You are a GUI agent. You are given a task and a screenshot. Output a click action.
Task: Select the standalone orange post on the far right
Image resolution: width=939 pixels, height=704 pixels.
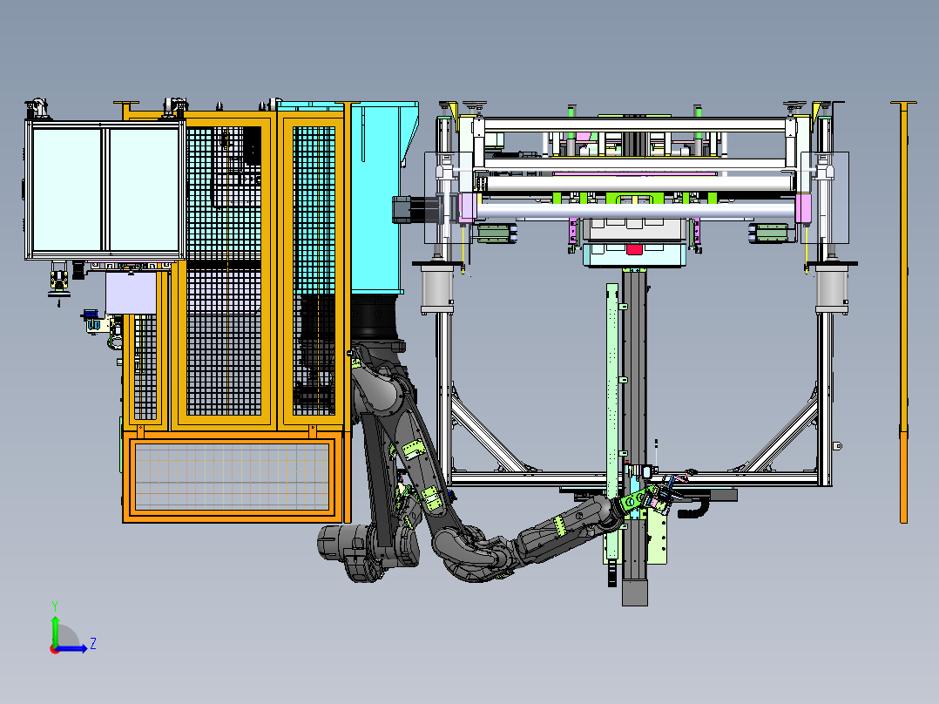pyautogui.click(x=903, y=312)
